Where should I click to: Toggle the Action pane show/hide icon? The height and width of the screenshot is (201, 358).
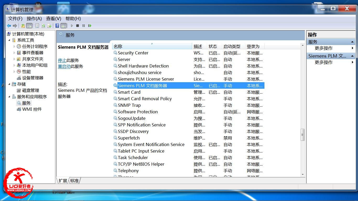[63, 26]
